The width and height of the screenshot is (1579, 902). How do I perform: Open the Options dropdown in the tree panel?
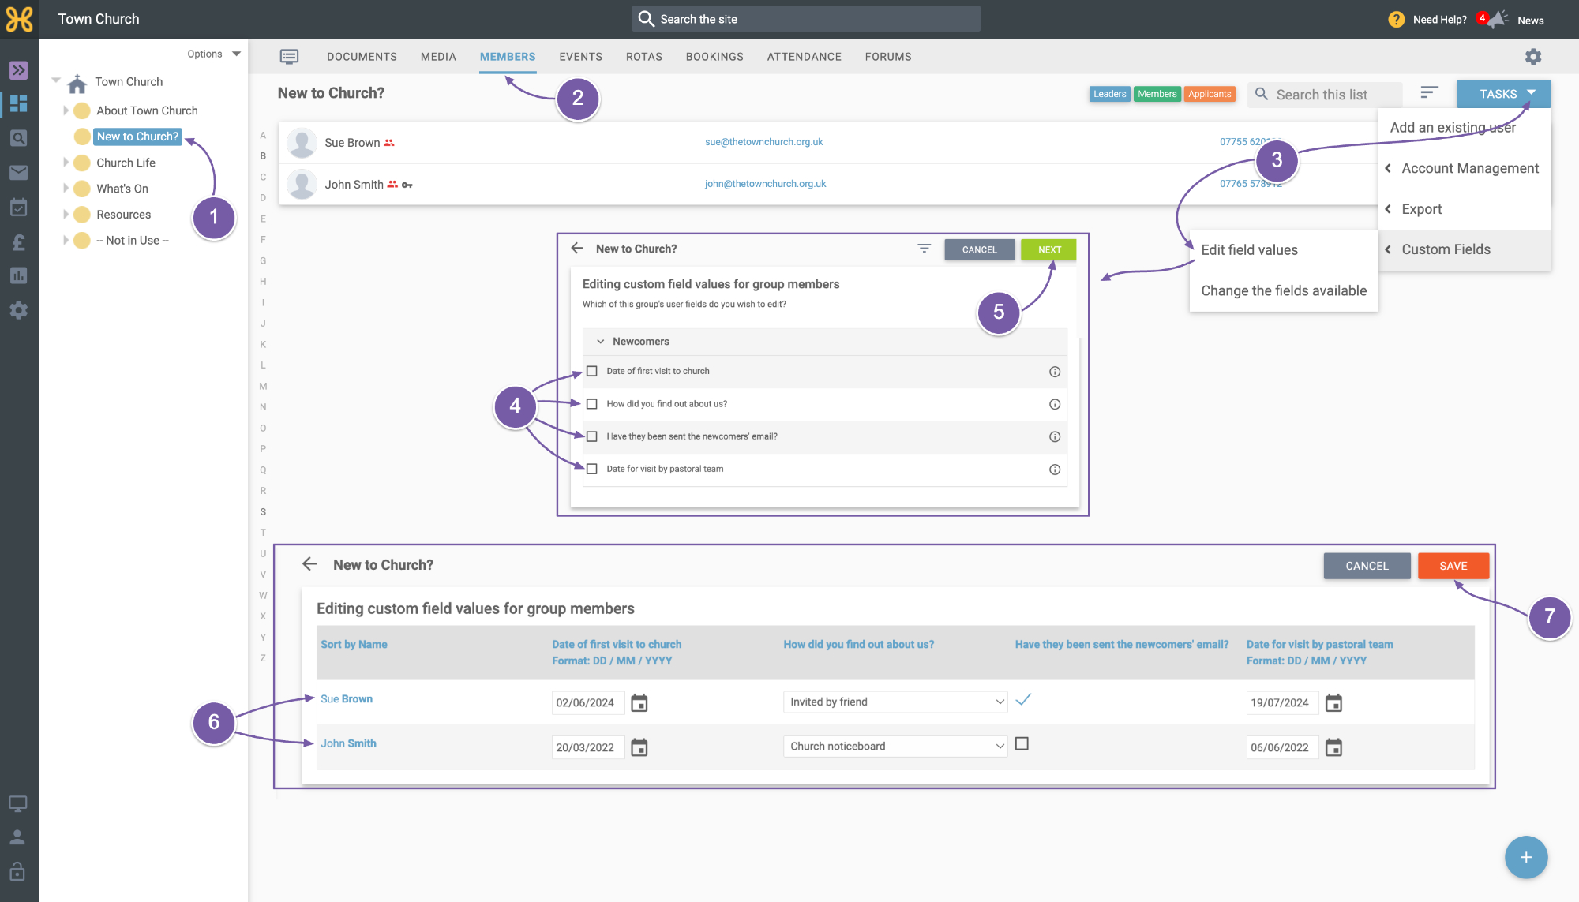[x=214, y=54]
